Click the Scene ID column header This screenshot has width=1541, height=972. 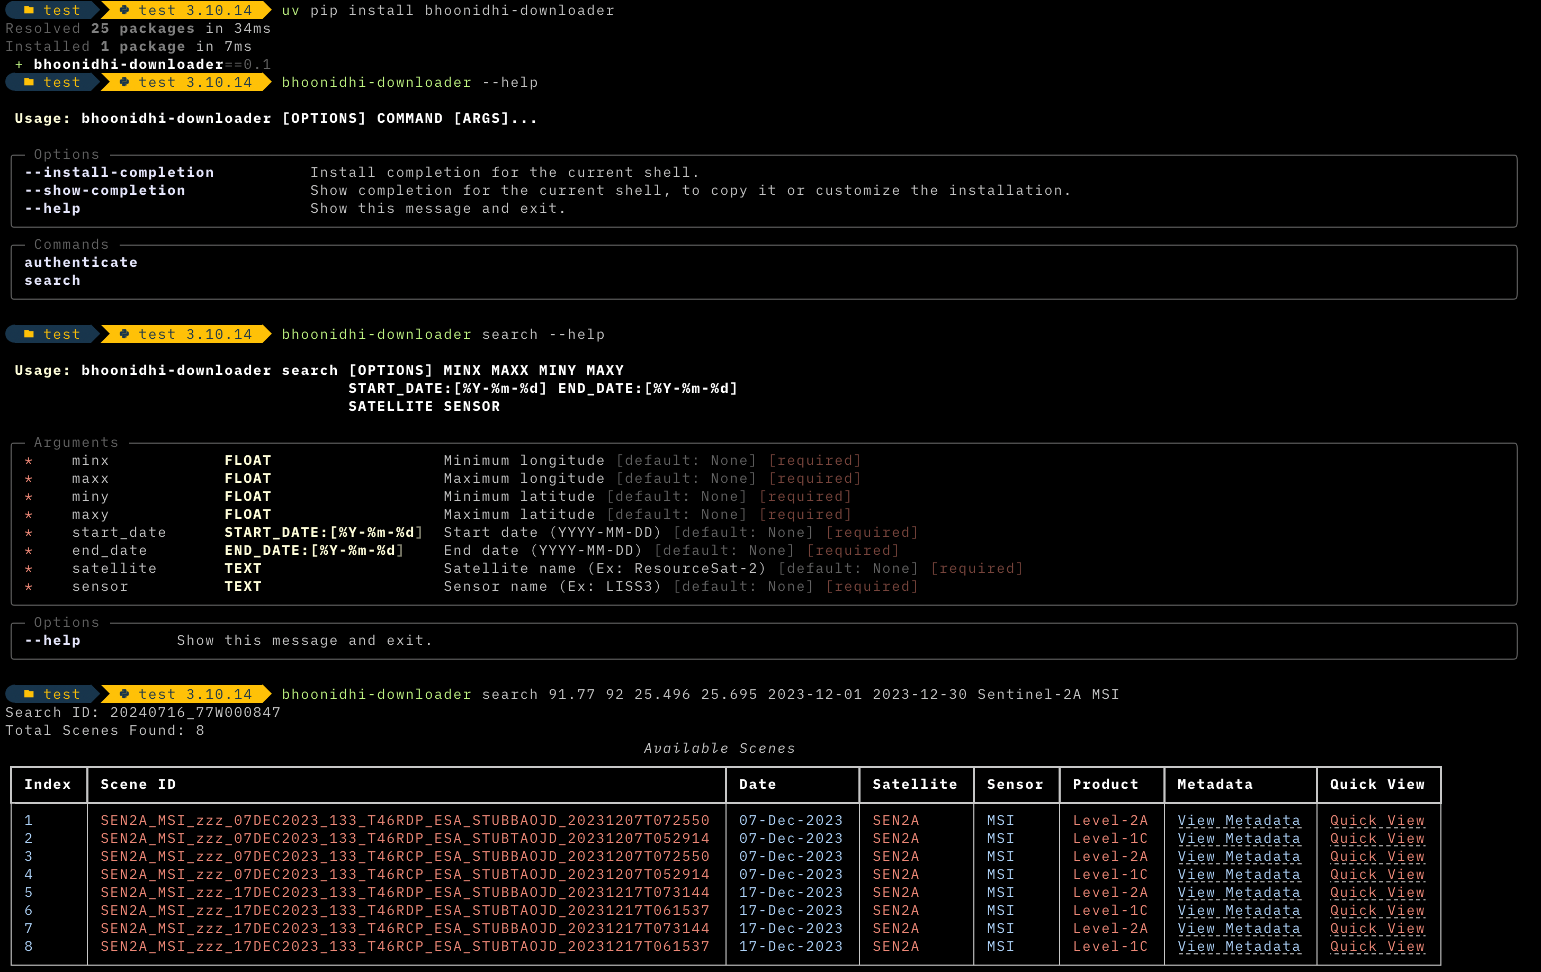point(138,785)
